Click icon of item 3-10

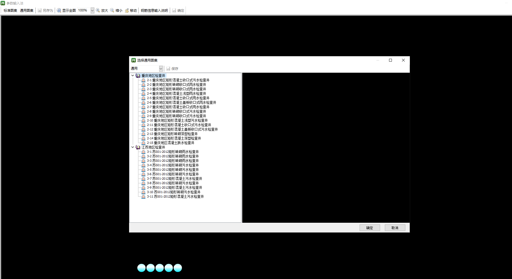pos(143,192)
